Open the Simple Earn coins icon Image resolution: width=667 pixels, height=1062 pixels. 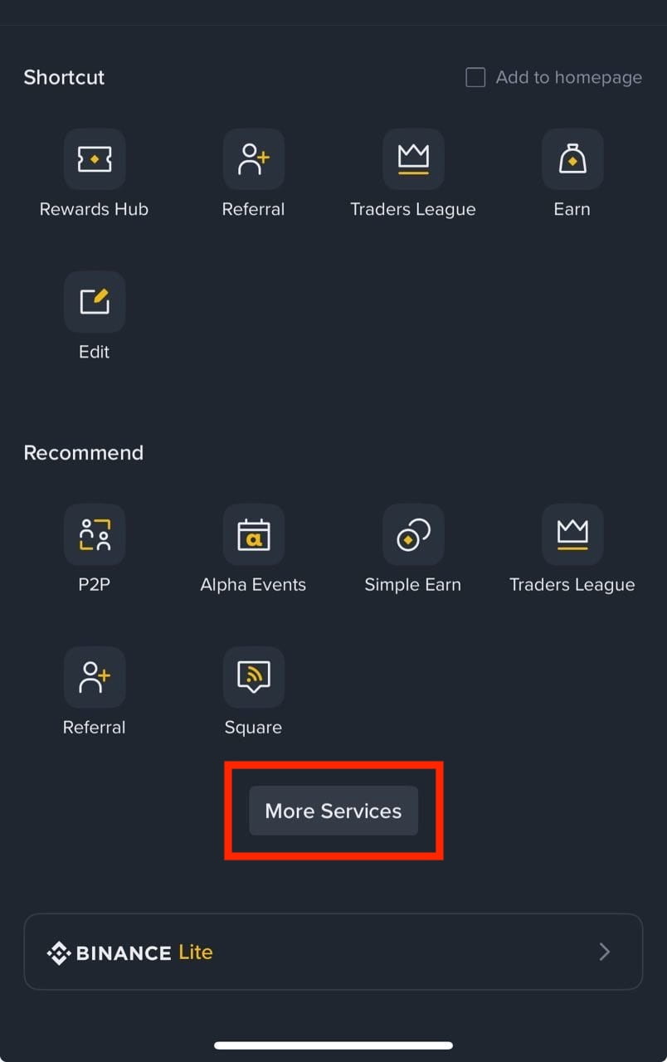(413, 534)
